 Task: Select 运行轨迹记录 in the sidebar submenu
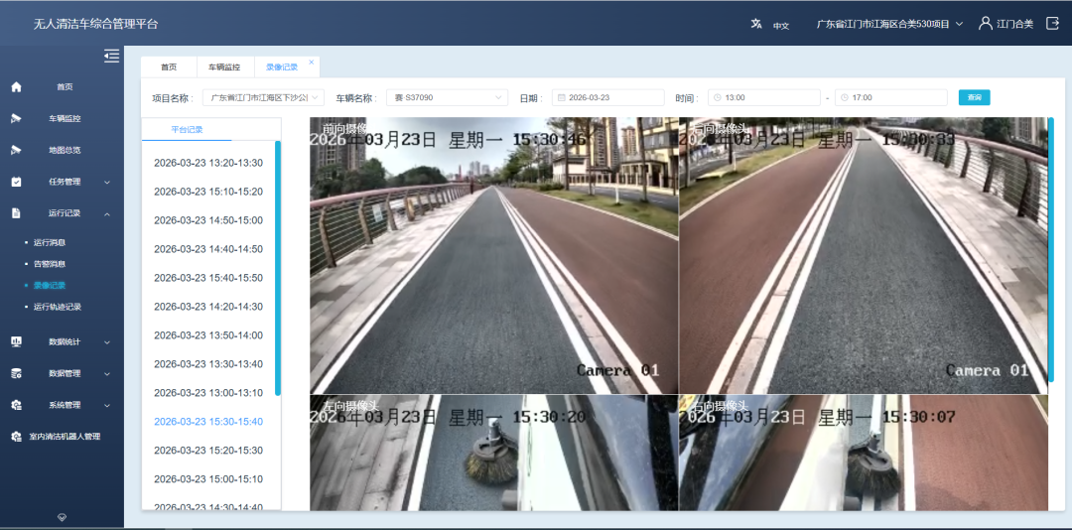pyautogui.click(x=58, y=307)
